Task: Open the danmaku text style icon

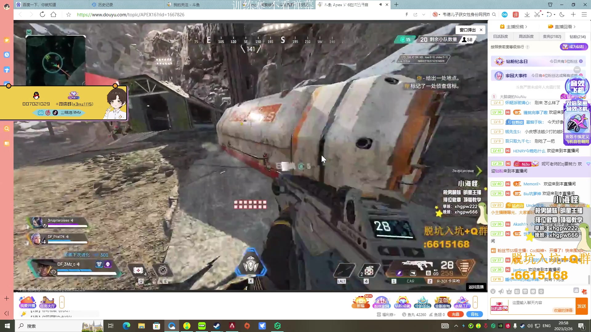Action: tap(509, 291)
